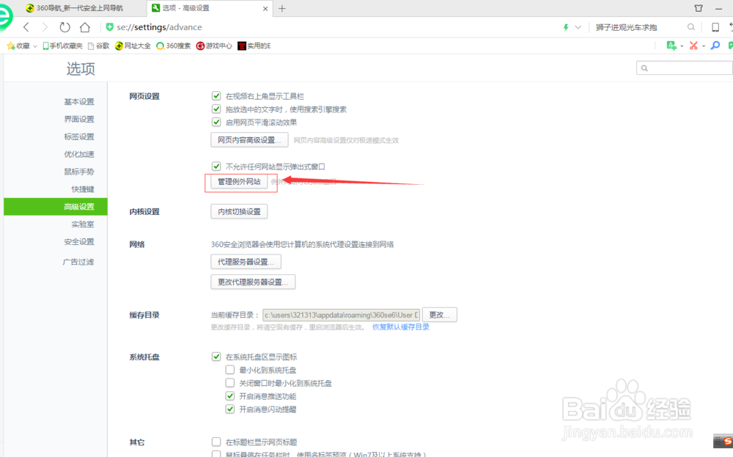Open 广告过滤 in sidebar
This screenshot has width=733, height=457.
click(78, 262)
